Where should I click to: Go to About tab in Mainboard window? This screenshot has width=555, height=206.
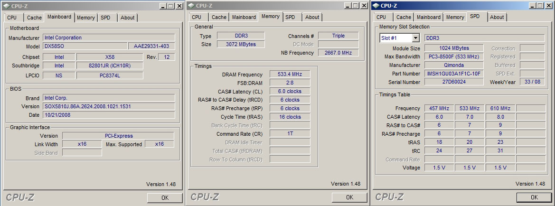click(127, 18)
